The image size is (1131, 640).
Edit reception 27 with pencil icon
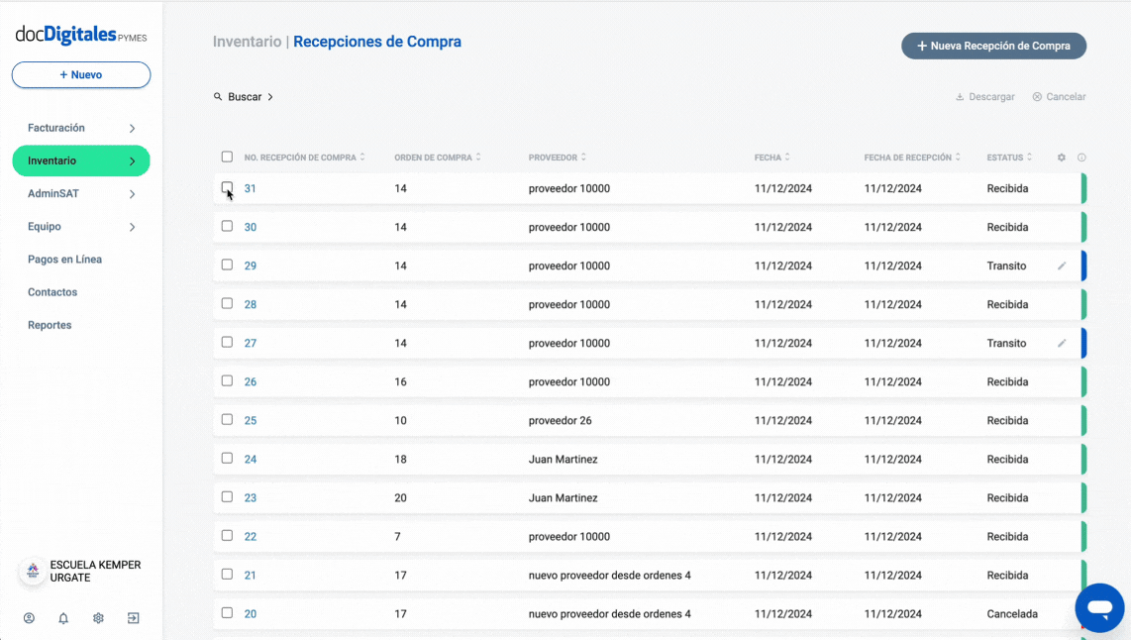coord(1062,344)
